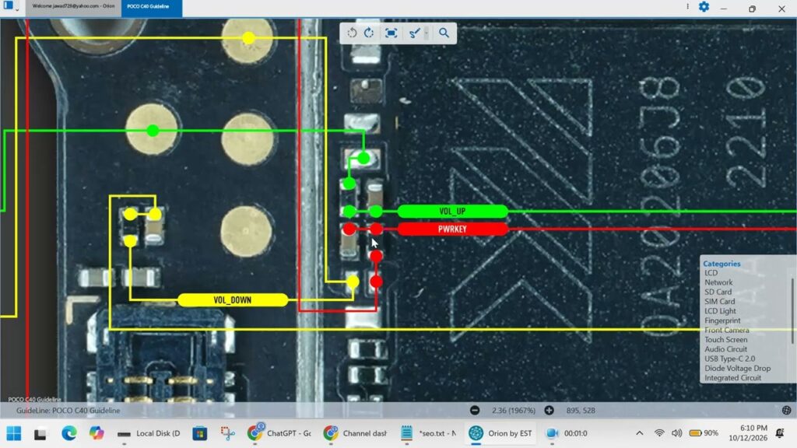
Task: Open the ChatGPT Chrome taskbar window
Action: click(279, 433)
